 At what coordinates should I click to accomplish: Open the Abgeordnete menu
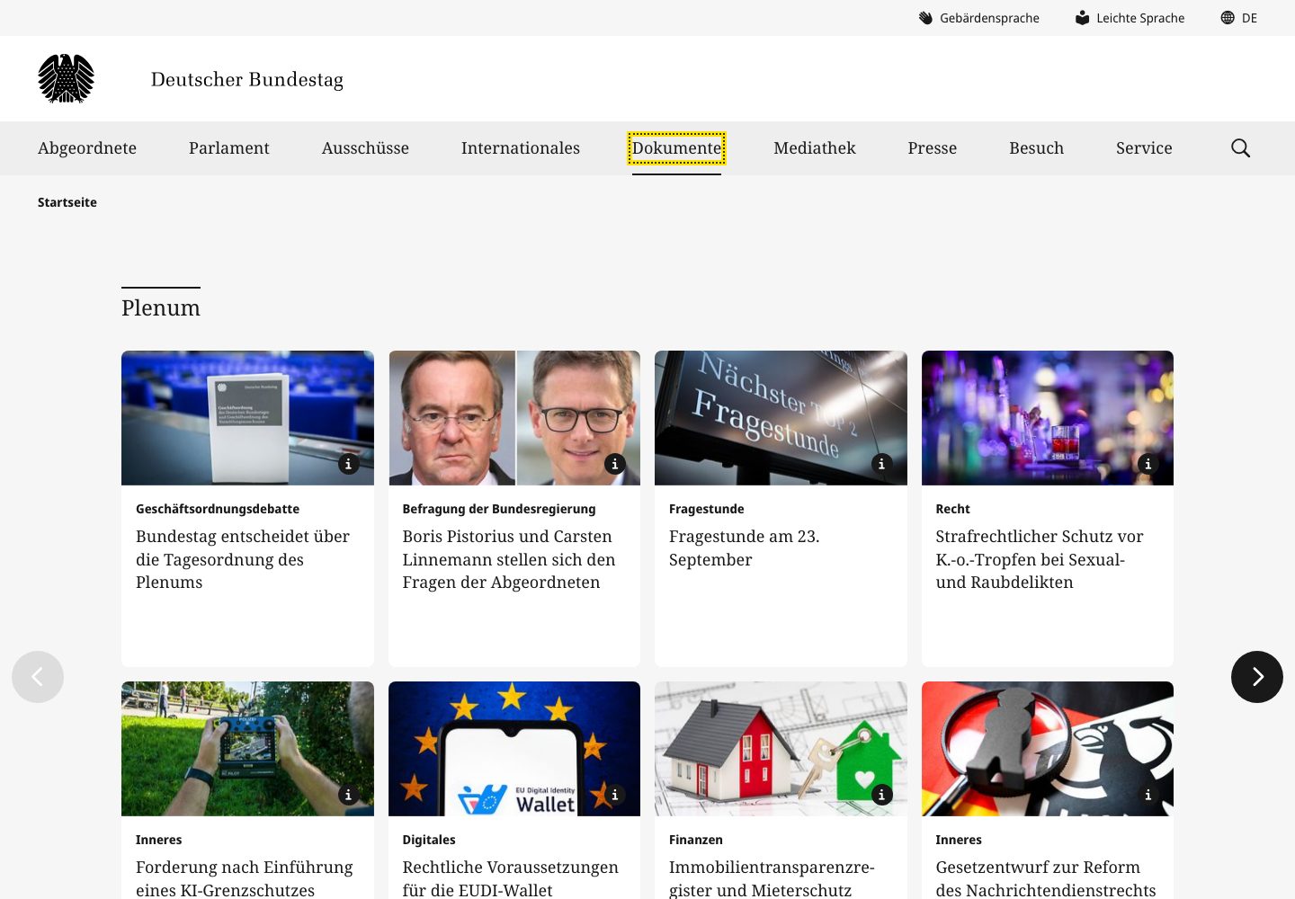click(x=87, y=148)
